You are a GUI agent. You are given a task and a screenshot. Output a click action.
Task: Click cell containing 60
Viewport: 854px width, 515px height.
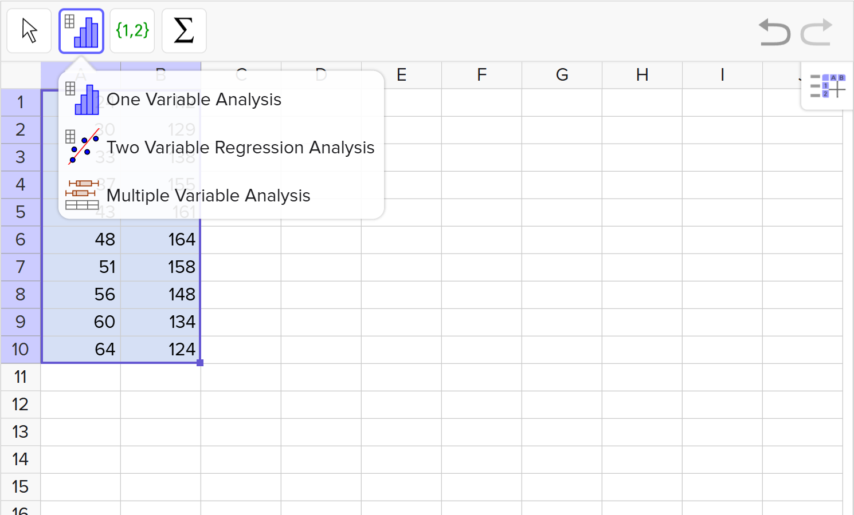[81, 322]
